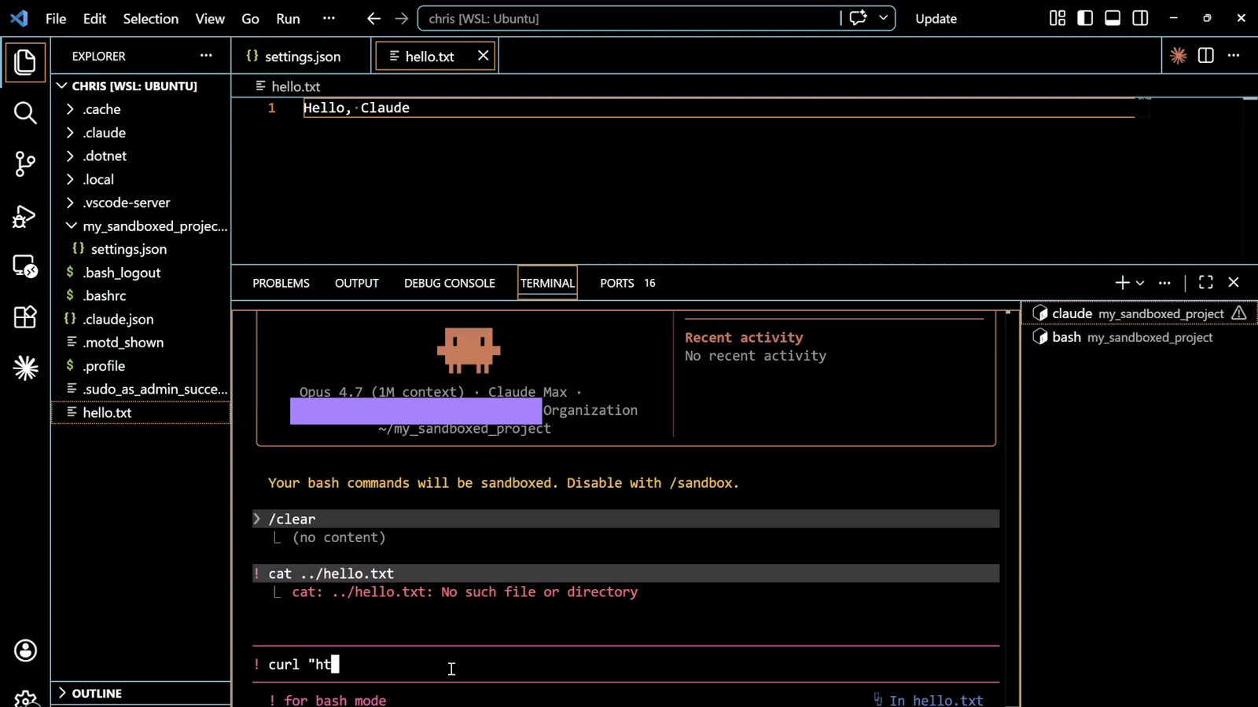Close the terminal panel
The image size is (1258, 707).
(1234, 283)
